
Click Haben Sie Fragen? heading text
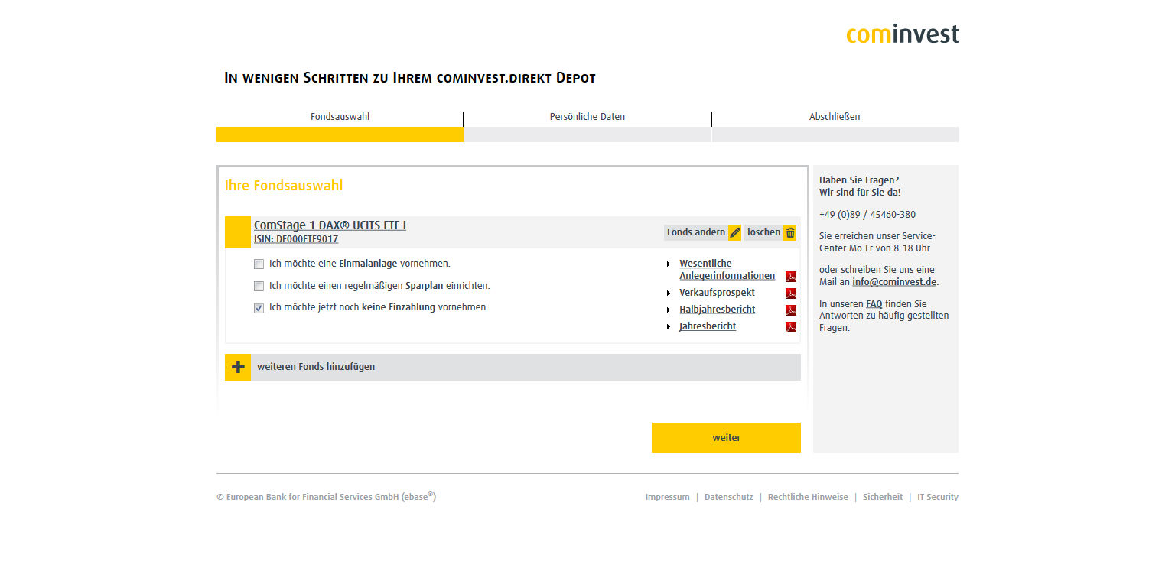pos(859,180)
